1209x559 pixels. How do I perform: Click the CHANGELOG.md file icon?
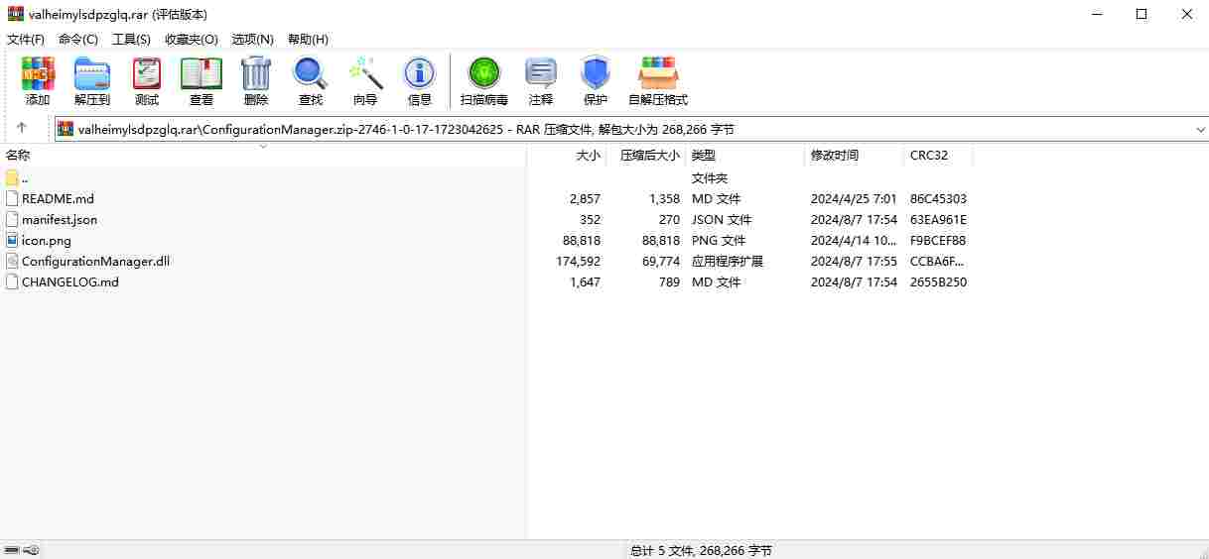(12, 281)
